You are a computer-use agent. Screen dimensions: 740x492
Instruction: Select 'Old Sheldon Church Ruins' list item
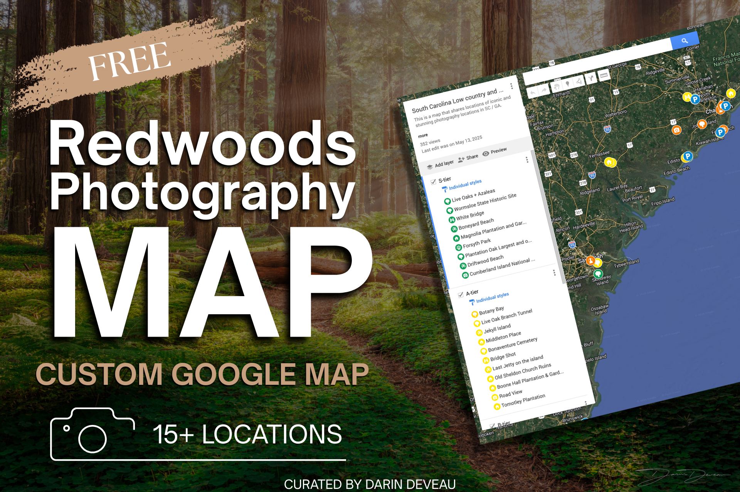[x=519, y=372]
